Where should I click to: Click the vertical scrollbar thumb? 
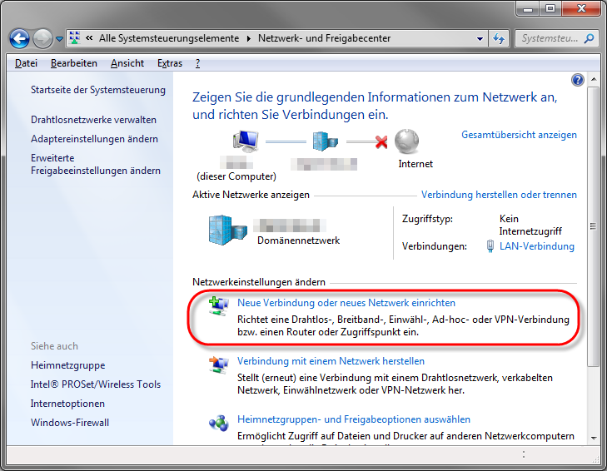pyautogui.click(x=593, y=226)
